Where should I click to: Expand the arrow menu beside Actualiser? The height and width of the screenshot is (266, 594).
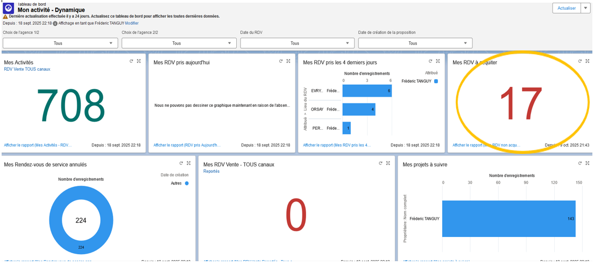[586, 8]
